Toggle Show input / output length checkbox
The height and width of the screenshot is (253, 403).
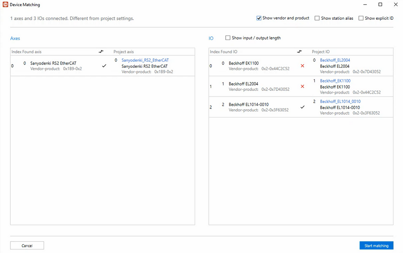pos(228,38)
